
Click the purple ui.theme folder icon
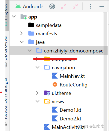tap(47, 93)
